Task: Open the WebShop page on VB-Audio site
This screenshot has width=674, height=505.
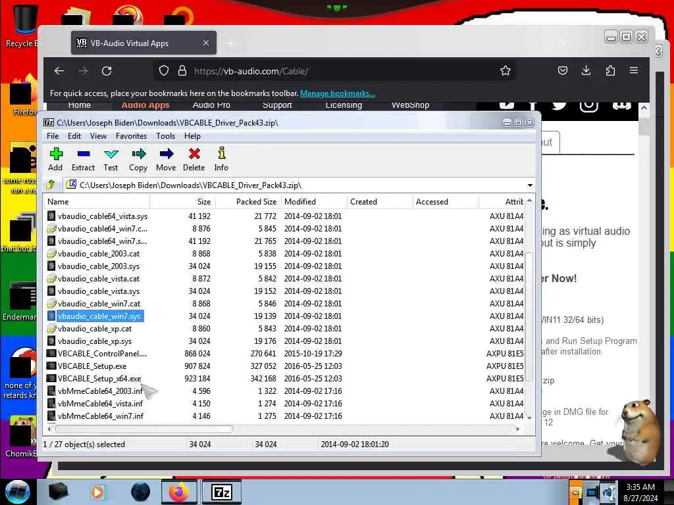Action: click(x=410, y=106)
